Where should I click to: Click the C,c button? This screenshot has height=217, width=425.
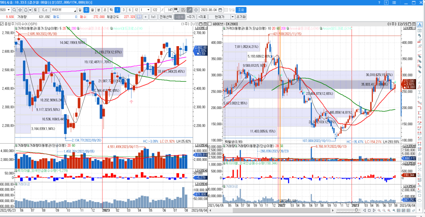click(45, 10)
